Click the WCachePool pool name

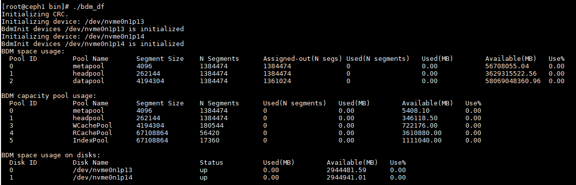[x=93, y=125]
